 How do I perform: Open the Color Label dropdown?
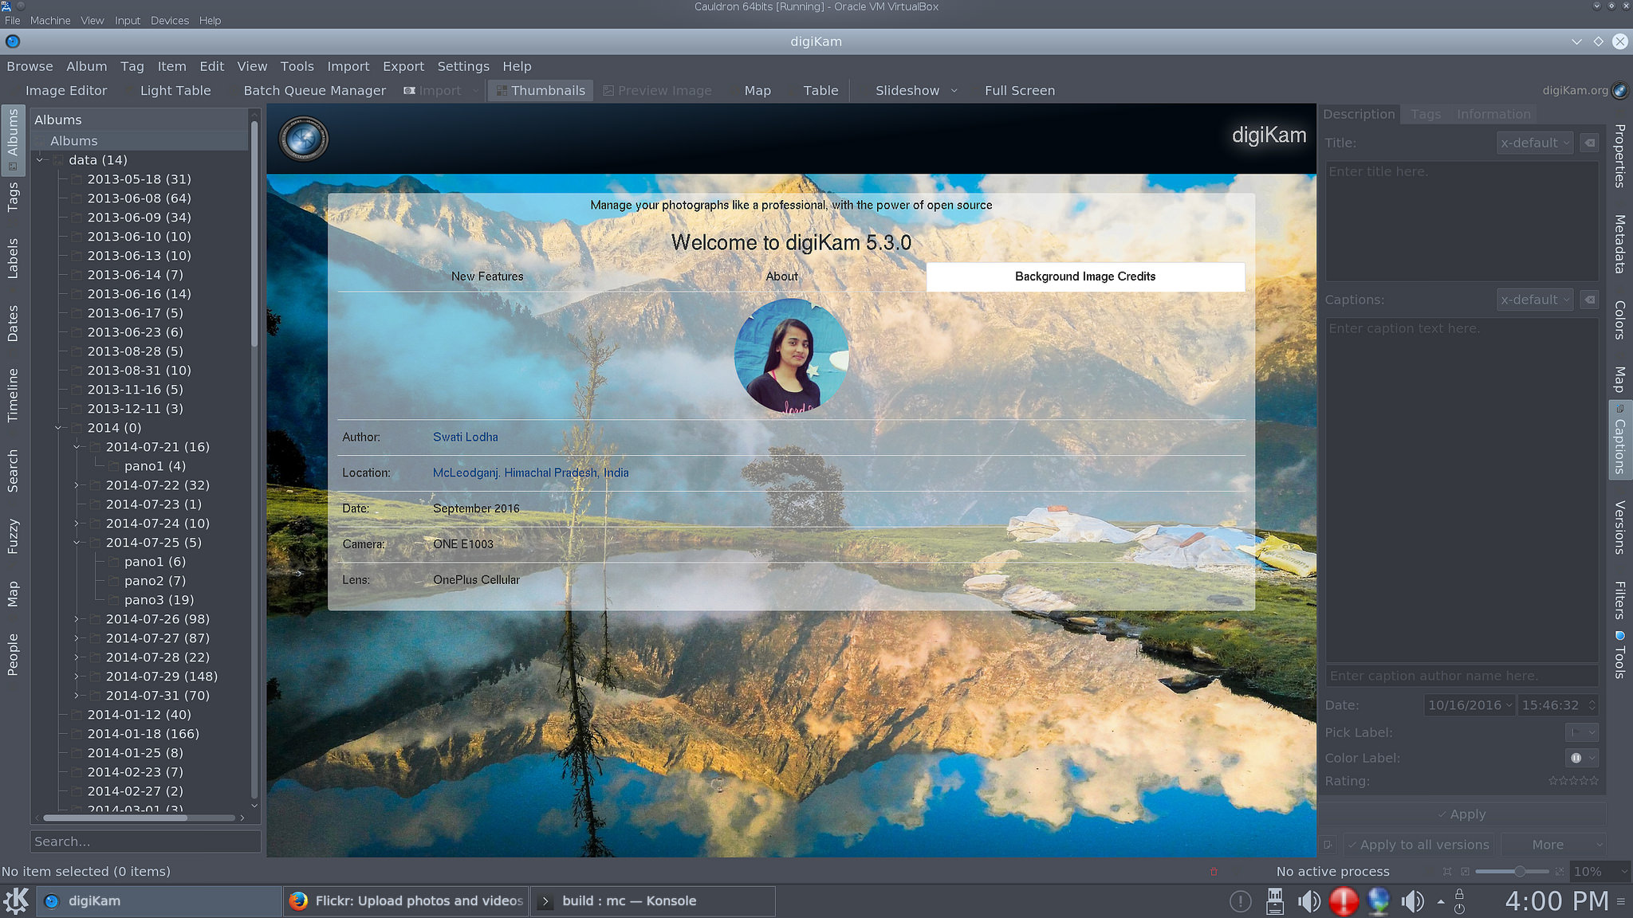point(1582,758)
